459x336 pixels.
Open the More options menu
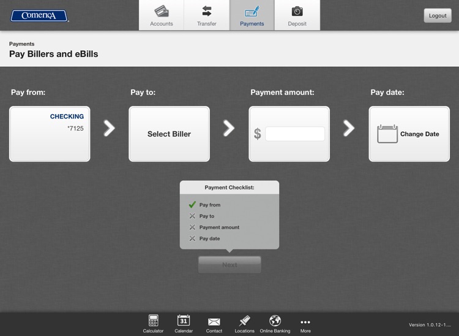pyautogui.click(x=305, y=325)
